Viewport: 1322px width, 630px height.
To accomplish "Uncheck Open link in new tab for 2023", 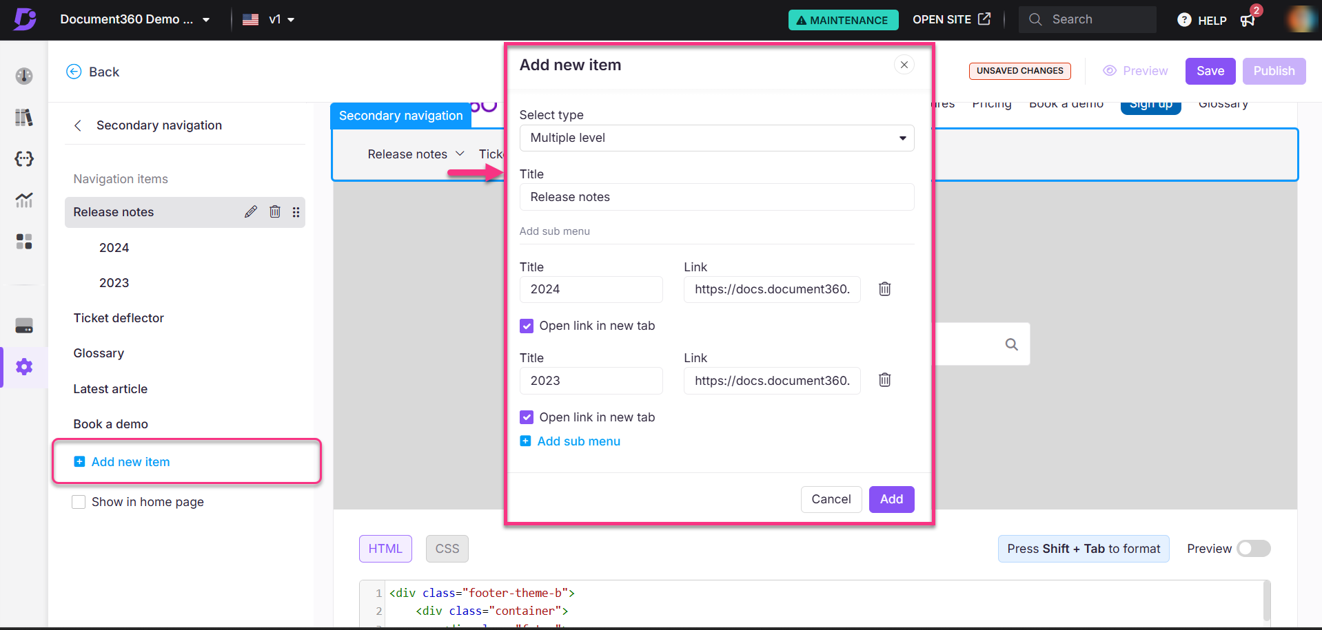I will point(527,417).
